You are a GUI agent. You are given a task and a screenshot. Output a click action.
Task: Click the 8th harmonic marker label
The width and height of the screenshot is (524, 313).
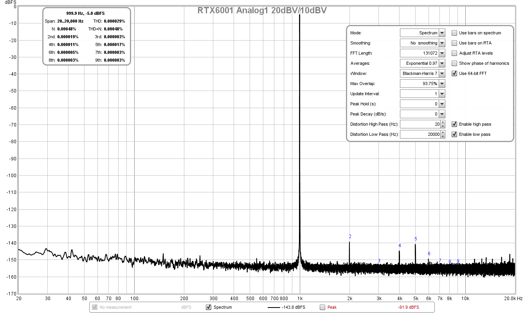click(x=450, y=261)
